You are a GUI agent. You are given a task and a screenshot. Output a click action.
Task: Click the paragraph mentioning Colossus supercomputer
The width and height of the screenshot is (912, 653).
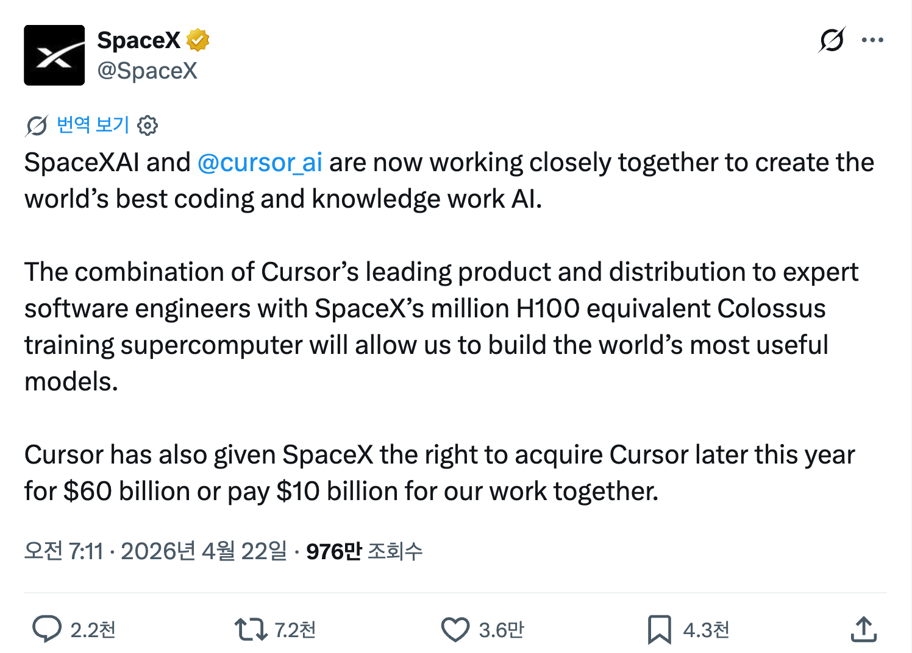point(427,326)
